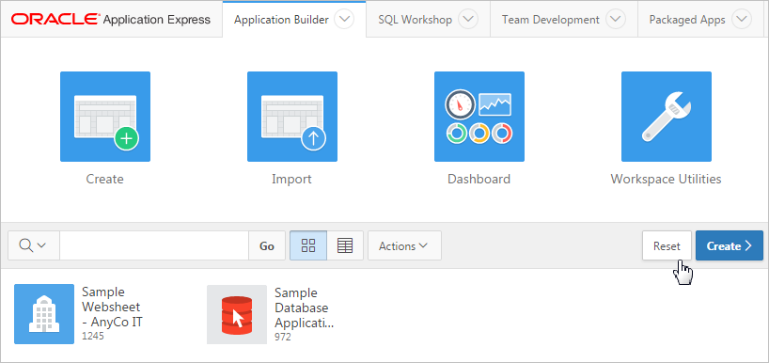
Task: Open Workspace Utilities wrench icon
Action: point(666,117)
